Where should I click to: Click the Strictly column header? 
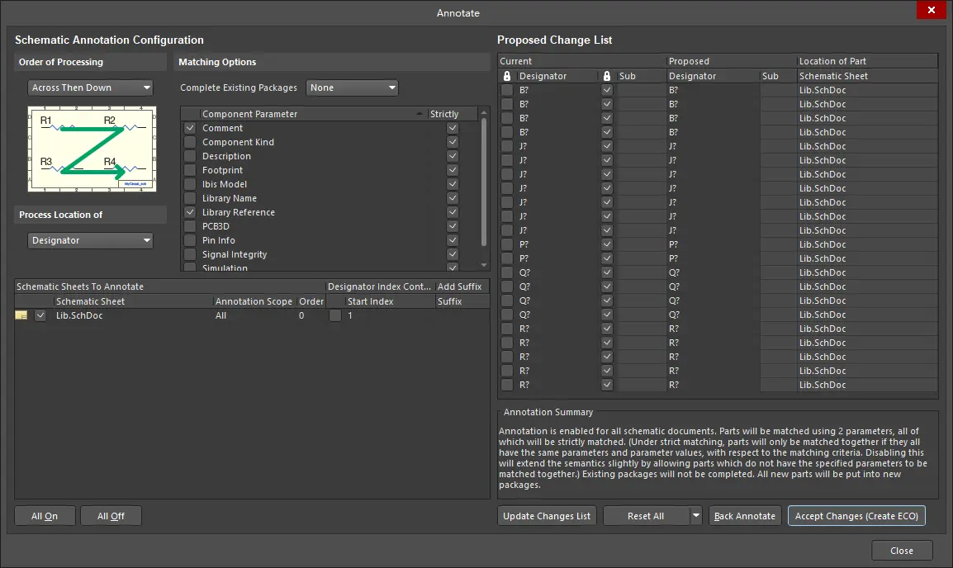[x=444, y=114]
